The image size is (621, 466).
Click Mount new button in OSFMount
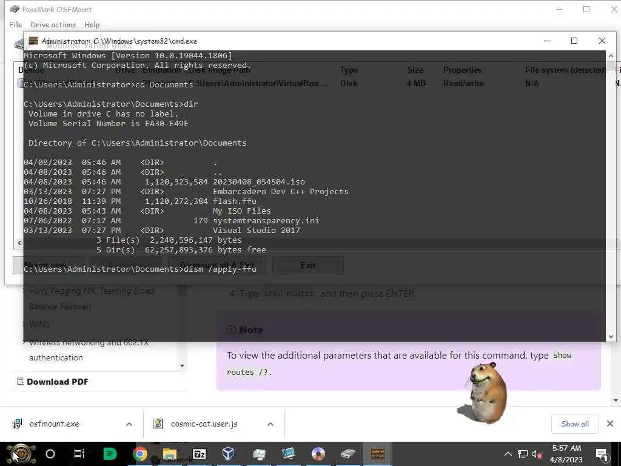pyautogui.click(x=48, y=265)
